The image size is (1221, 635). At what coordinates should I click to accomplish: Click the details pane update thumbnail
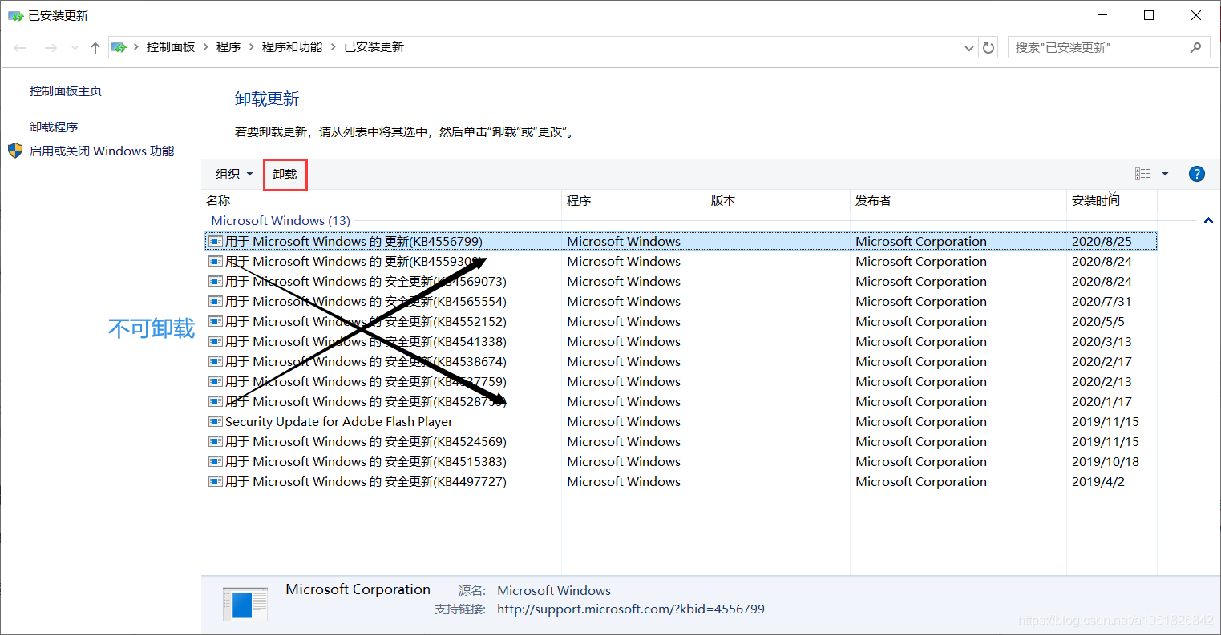(245, 605)
